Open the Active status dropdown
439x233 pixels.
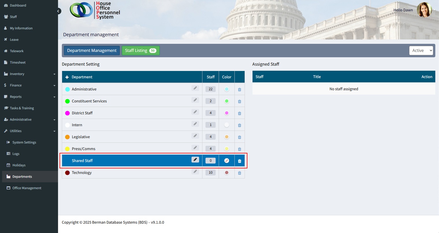coord(421,50)
